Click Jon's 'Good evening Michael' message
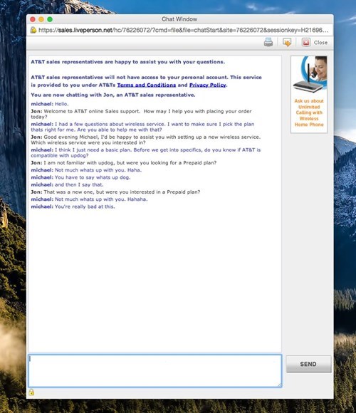 tap(146, 140)
